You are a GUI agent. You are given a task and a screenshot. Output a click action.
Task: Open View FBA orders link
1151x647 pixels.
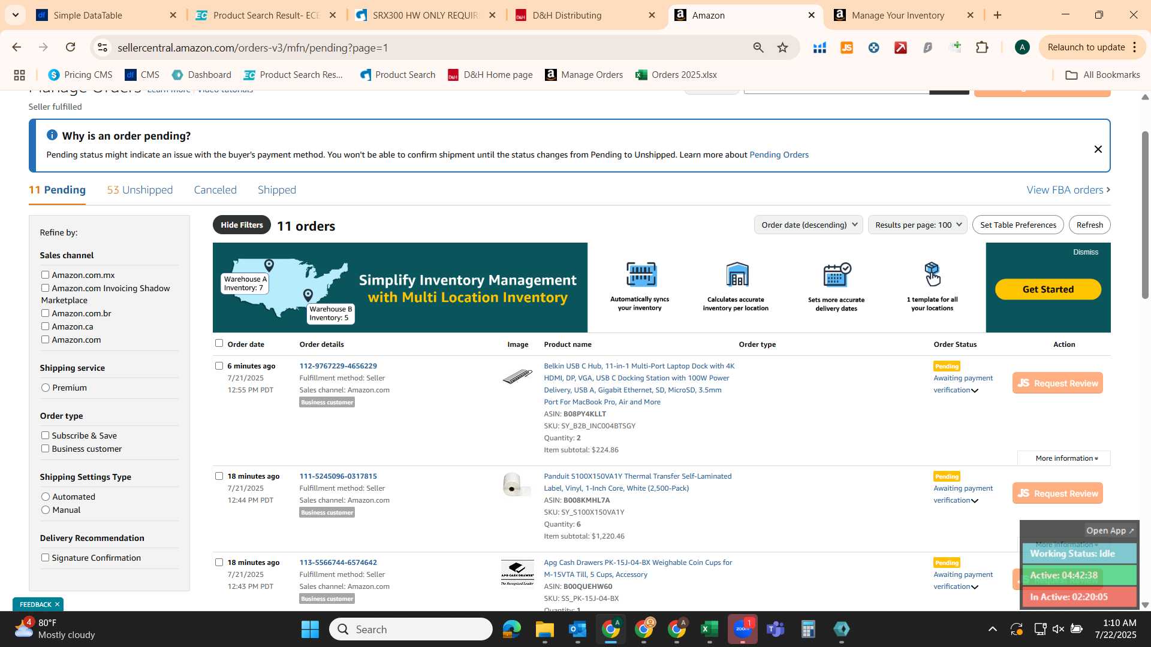(x=1068, y=190)
